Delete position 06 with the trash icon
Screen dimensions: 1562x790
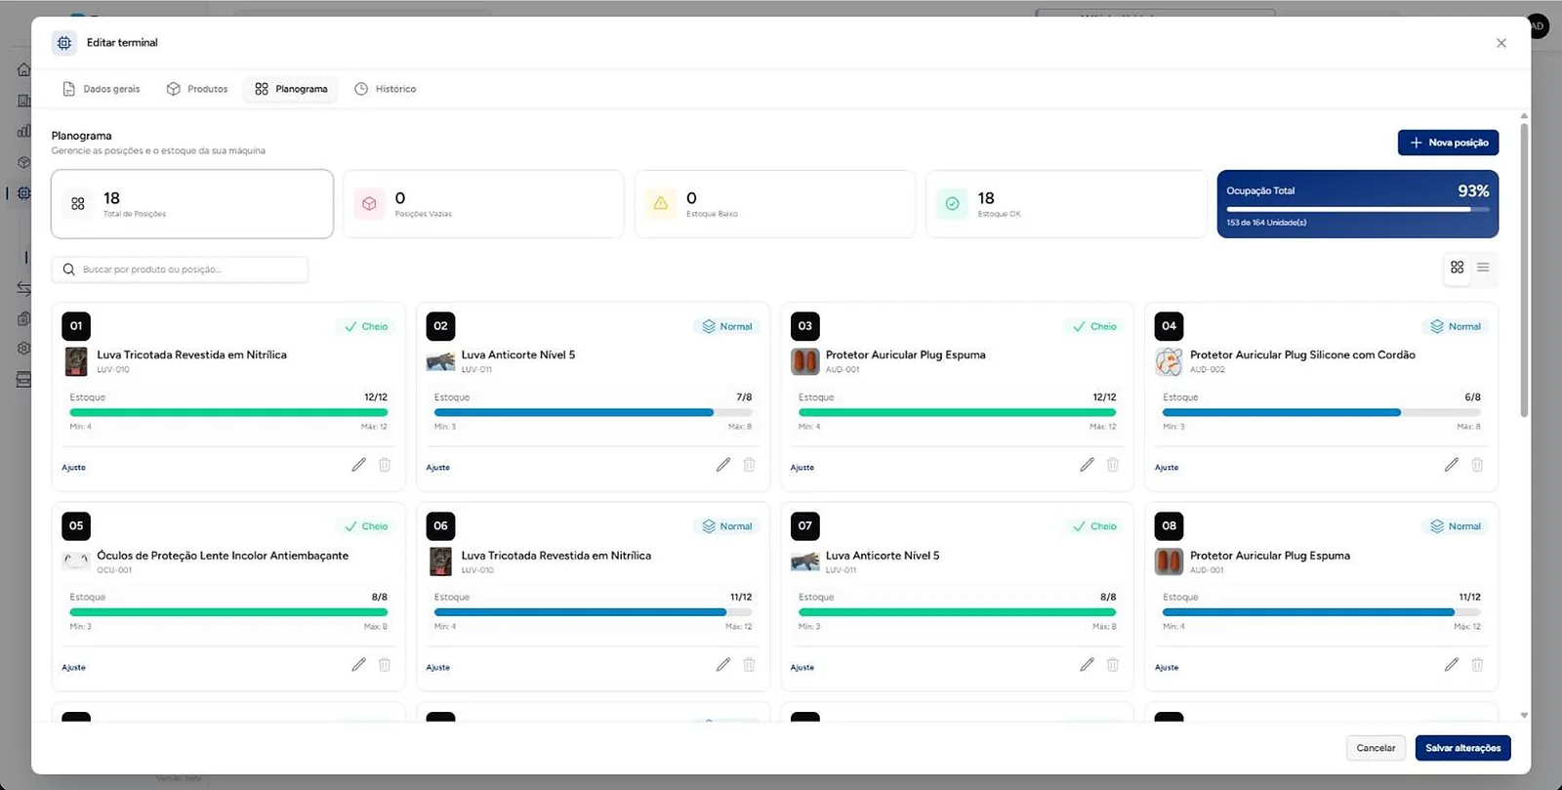749,664
